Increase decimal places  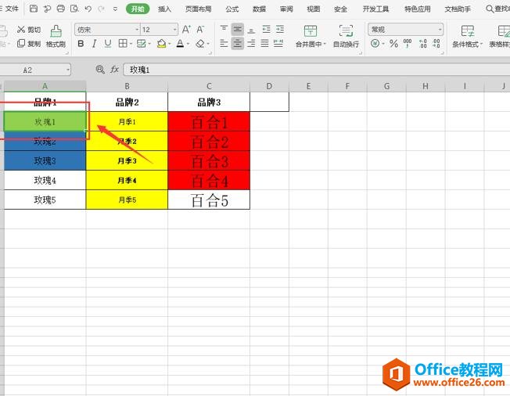pyautogui.click(x=422, y=43)
